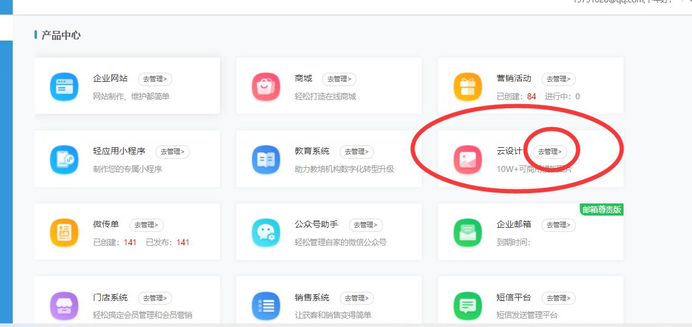Click 去管理 button for 营销活动
This screenshot has width=692, height=327.
pos(559,79)
